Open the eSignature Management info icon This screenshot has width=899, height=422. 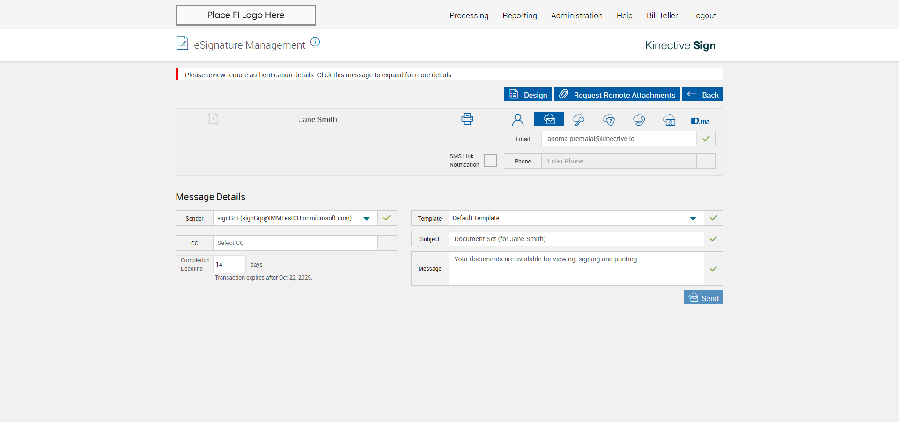point(315,42)
